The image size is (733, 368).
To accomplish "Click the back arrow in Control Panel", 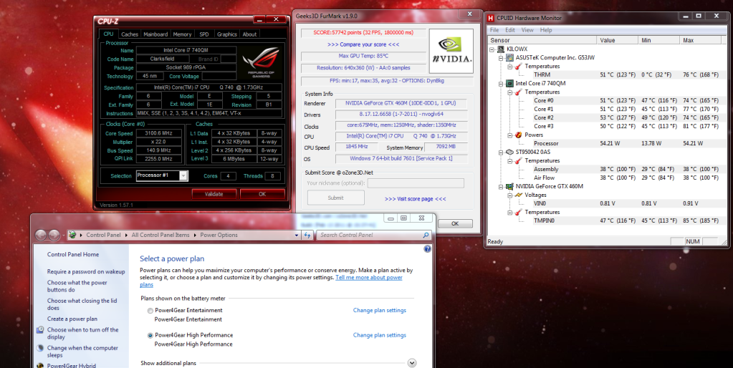I will tap(41, 235).
